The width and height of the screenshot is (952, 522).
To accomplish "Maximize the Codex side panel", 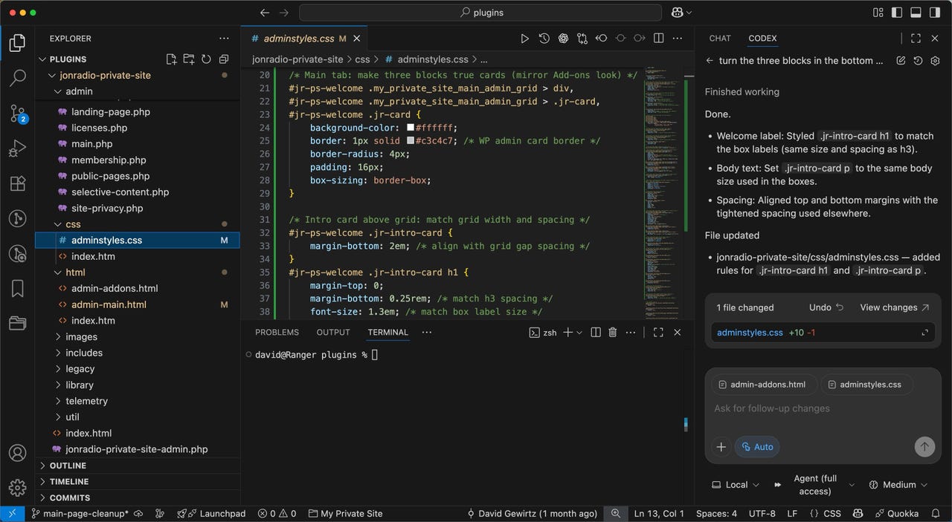I will [916, 39].
